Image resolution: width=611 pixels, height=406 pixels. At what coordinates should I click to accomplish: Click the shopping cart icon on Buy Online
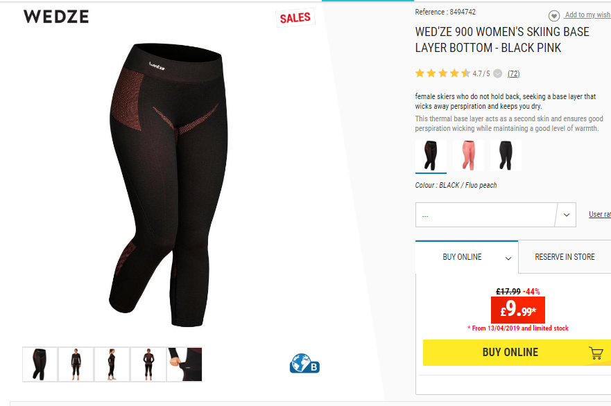tap(596, 353)
